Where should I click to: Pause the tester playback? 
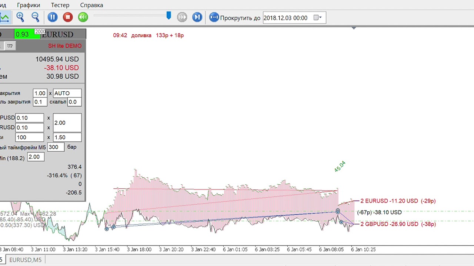point(53,17)
